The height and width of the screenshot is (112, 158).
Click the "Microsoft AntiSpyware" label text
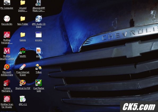(x=7, y=73)
